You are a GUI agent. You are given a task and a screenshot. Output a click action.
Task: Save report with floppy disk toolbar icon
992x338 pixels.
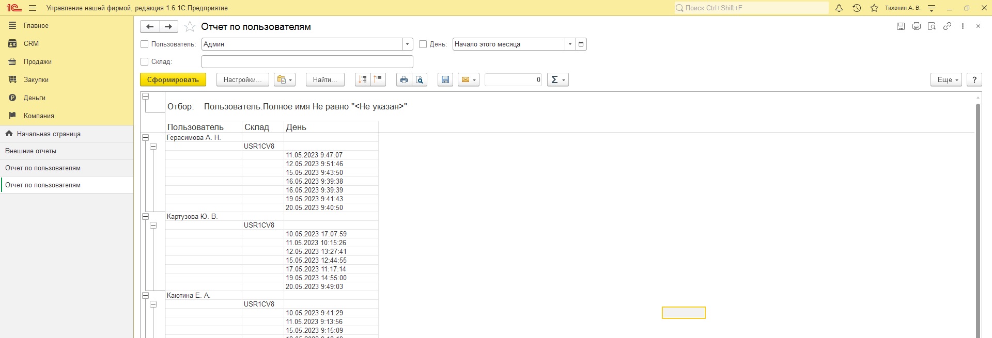[x=445, y=79]
